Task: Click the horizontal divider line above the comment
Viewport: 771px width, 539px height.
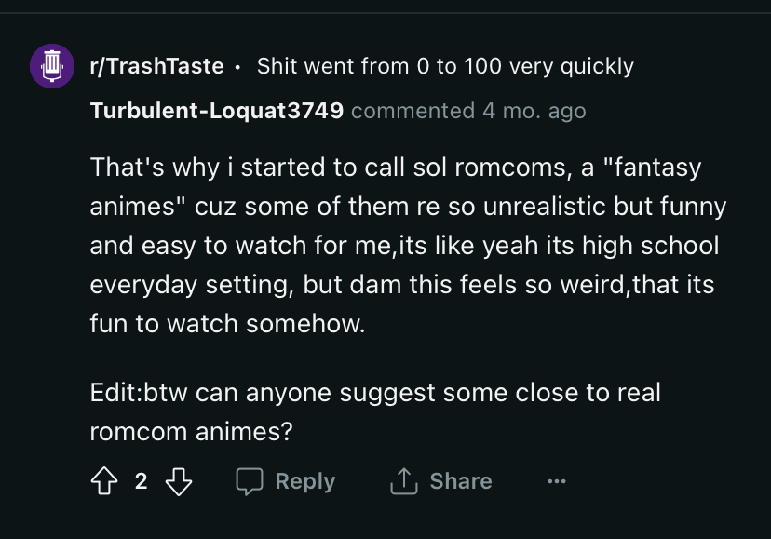Action: tap(385, 13)
